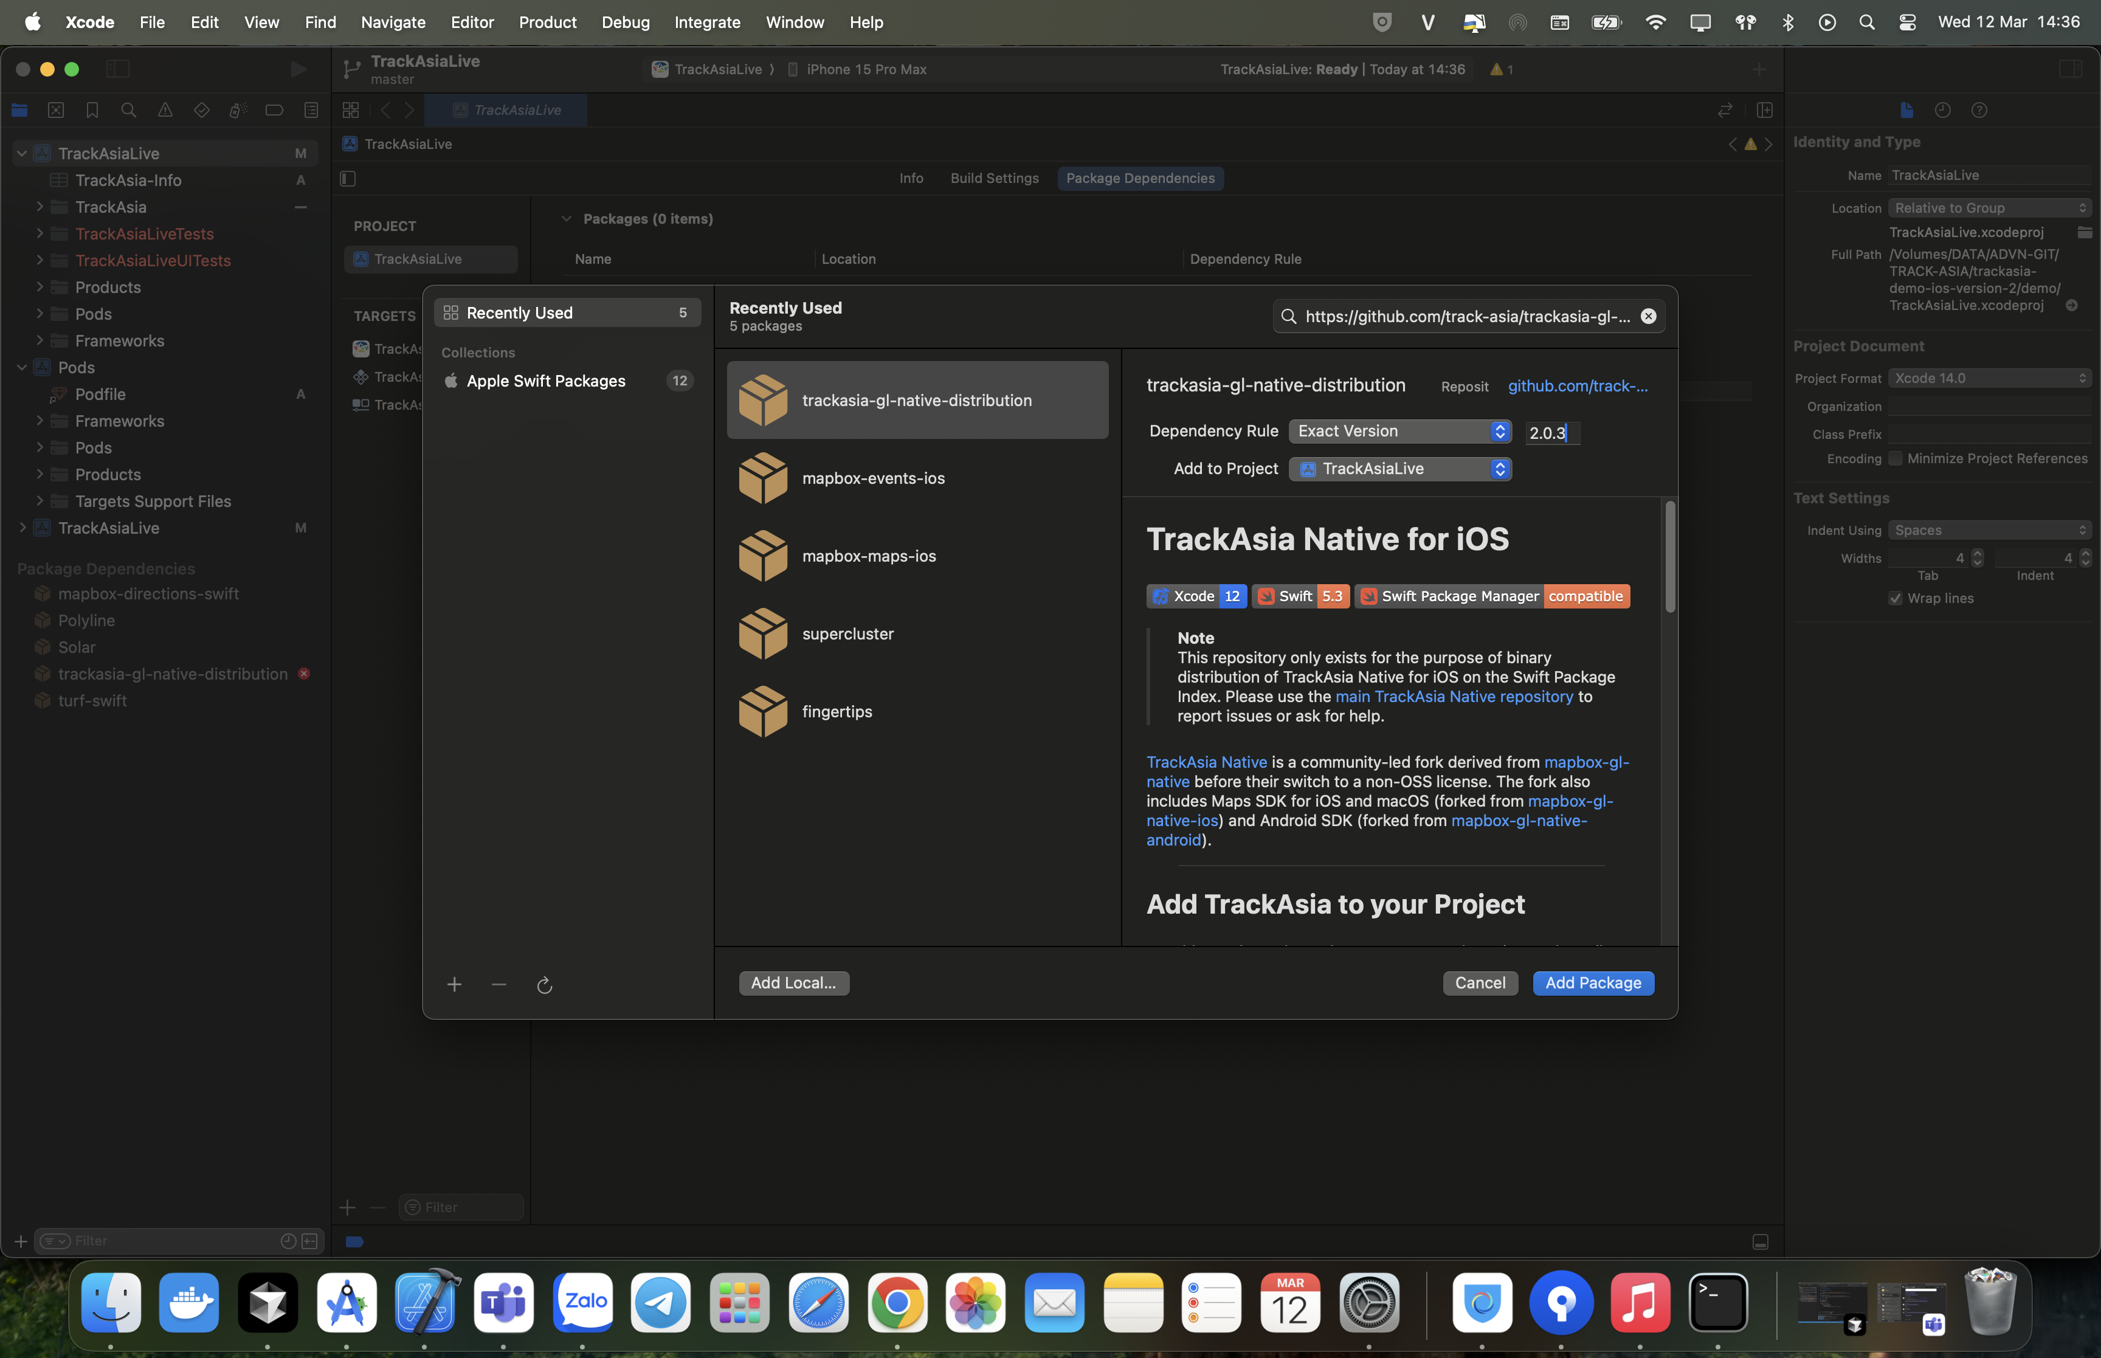Toggle the inspector panel icon
This screenshot has height=1358, width=2101.
(x=2070, y=69)
